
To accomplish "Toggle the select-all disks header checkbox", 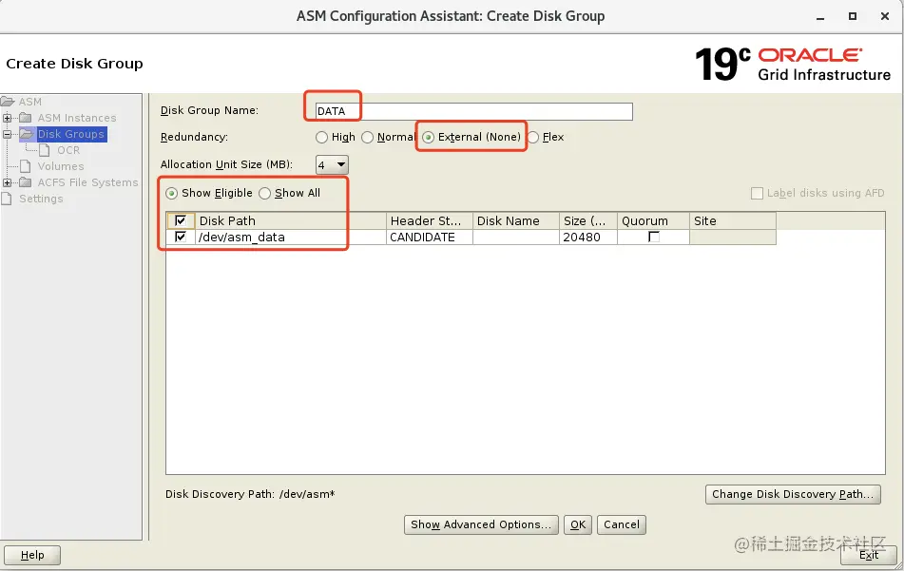I will [x=181, y=220].
